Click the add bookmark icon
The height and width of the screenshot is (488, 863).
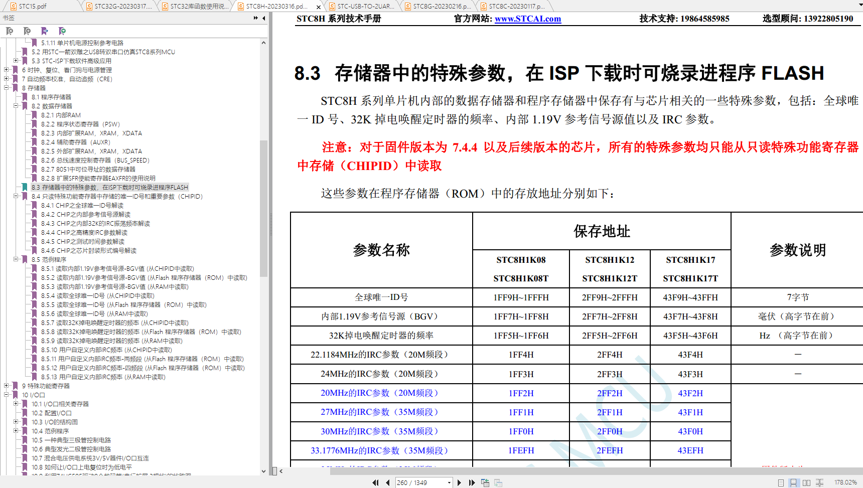pos(27,31)
